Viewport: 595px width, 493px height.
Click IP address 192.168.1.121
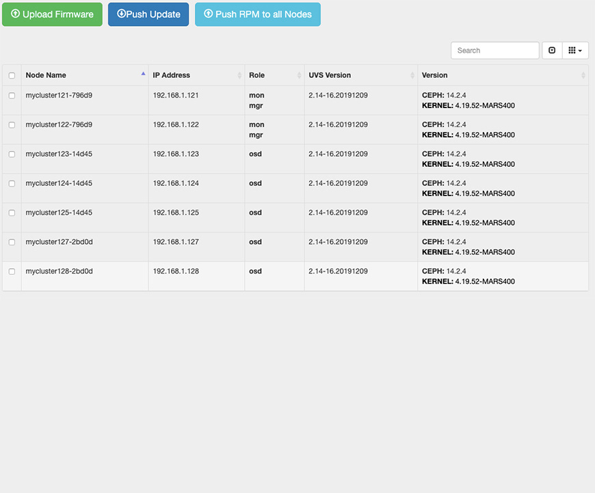pyautogui.click(x=176, y=95)
